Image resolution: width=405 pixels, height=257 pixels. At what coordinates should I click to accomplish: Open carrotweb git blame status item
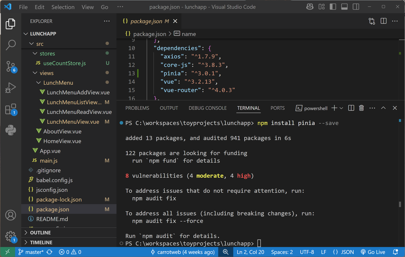pyautogui.click(x=183, y=252)
